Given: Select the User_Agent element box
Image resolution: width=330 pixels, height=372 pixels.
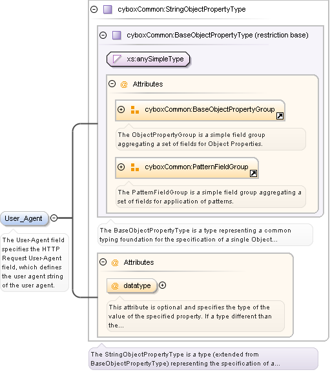Looking at the screenshot, I should tap(25, 218).
